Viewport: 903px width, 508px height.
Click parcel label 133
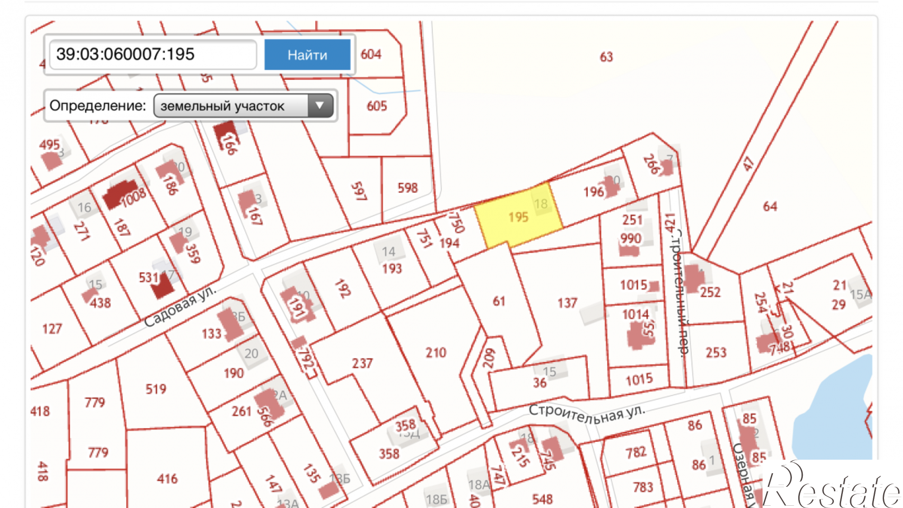pyautogui.click(x=211, y=334)
